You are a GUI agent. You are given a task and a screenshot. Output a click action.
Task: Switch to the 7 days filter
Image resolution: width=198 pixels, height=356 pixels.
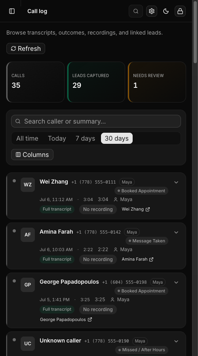[x=85, y=138]
